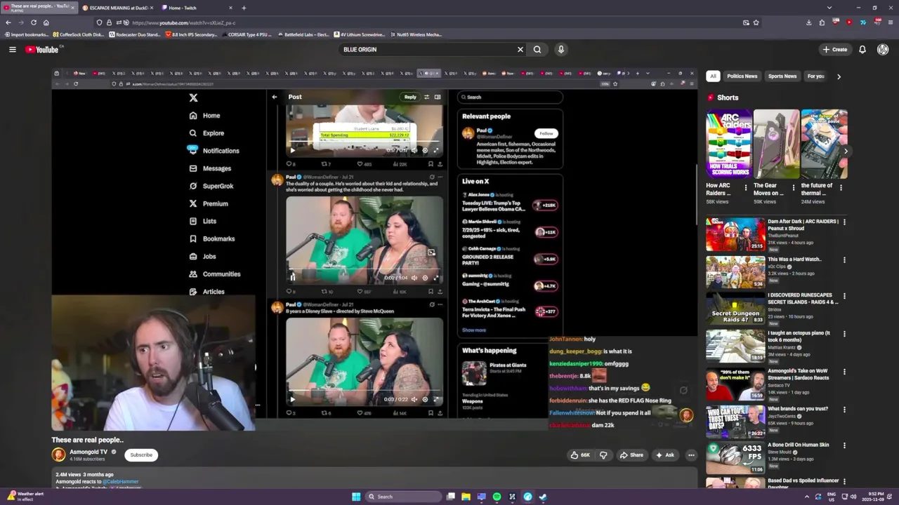Switch to the Home - Twitch tab
Image resolution: width=899 pixels, height=505 pixels.
point(196,8)
